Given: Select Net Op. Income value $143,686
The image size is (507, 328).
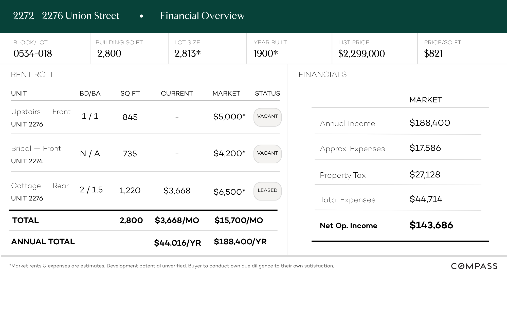Looking at the screenshot, I should 431,225.
